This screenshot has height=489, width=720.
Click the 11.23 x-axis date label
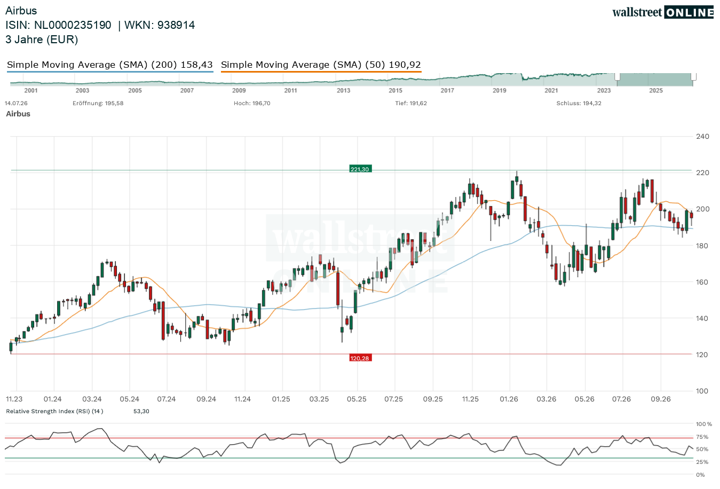pyautogui.click(x=14, y=399)
